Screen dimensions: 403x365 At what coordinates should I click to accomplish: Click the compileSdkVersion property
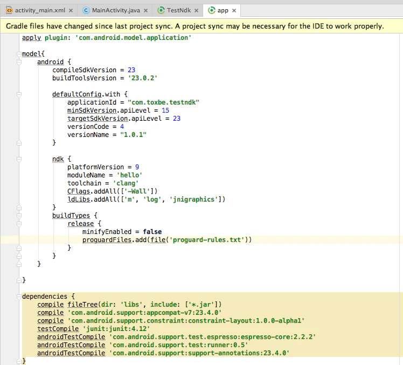pyautogui.click(x=84, y=70)
